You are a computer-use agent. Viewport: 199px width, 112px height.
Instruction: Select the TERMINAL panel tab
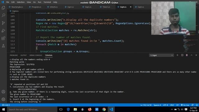[49, 55]
